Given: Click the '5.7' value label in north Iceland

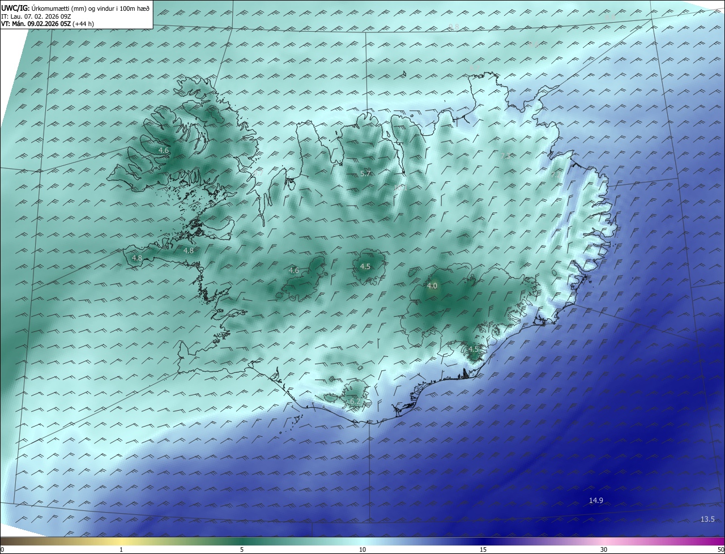Looking at the screenshot, I should click(365, 173).
